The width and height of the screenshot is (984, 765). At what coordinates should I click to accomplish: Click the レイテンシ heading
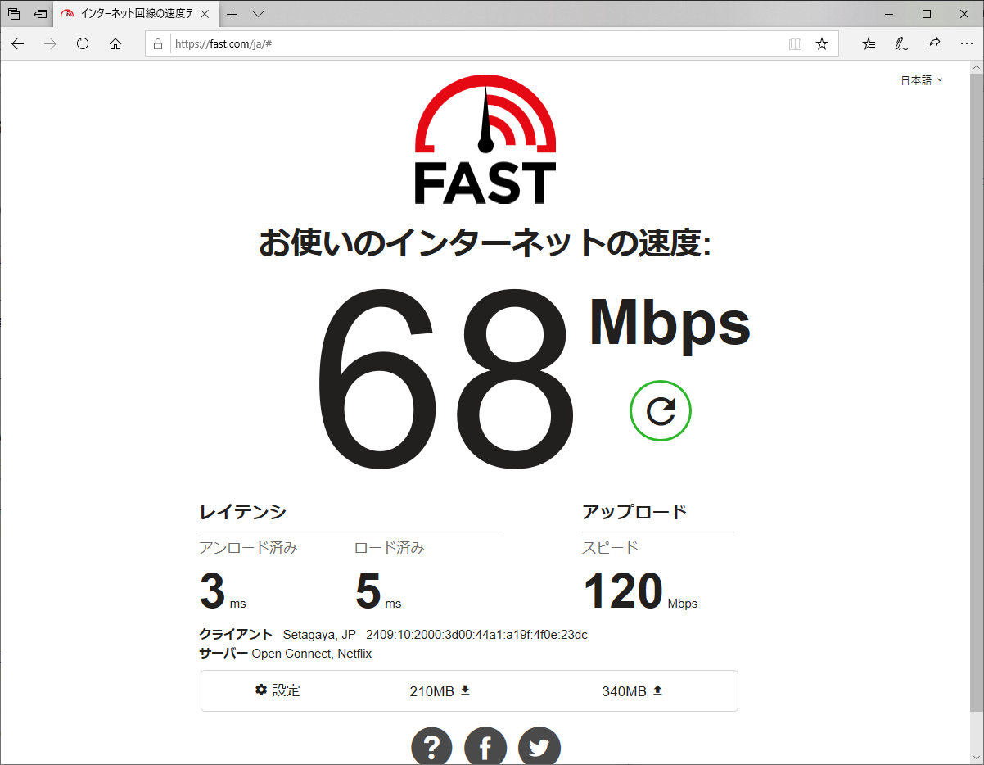[243, 512]
